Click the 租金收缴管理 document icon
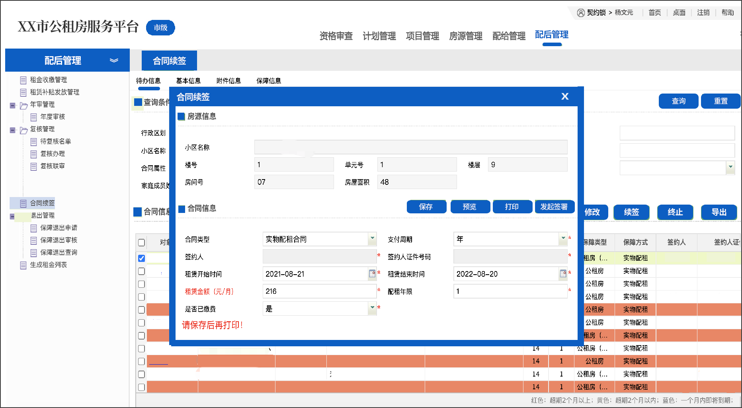This screenshot has width=742, height=408. (23, 80)
